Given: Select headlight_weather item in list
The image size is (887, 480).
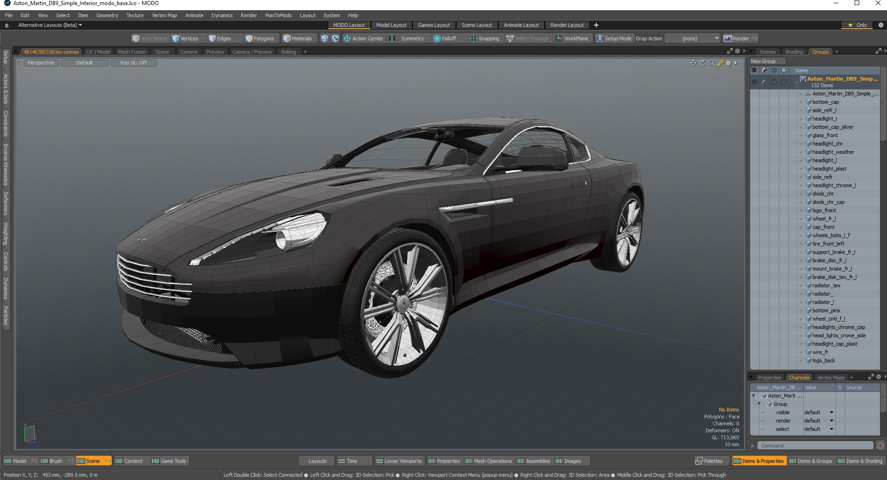Looking at the screenshot, I should 833,152.
